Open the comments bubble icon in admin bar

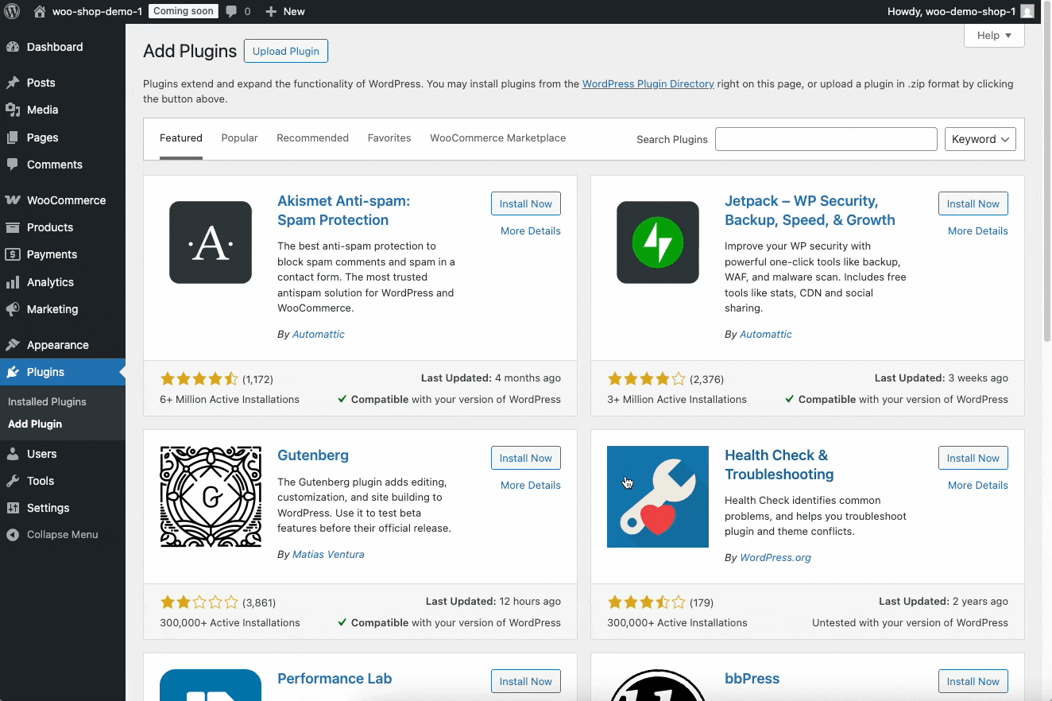coord(231,11)
